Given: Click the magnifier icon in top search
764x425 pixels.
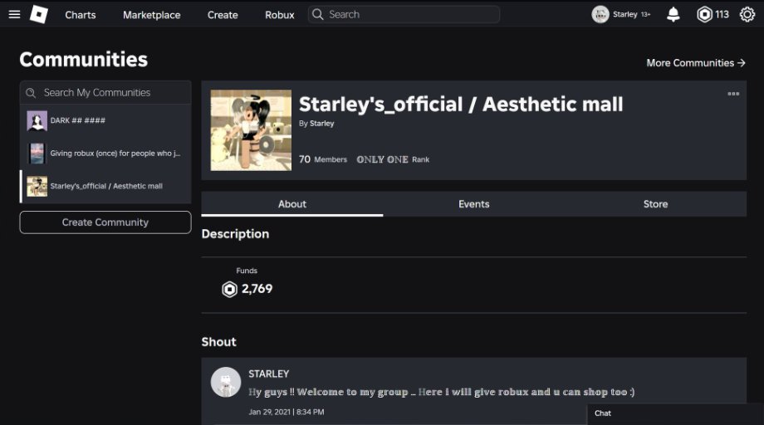Looking at the screenshot, I should [x=318, y=15].
